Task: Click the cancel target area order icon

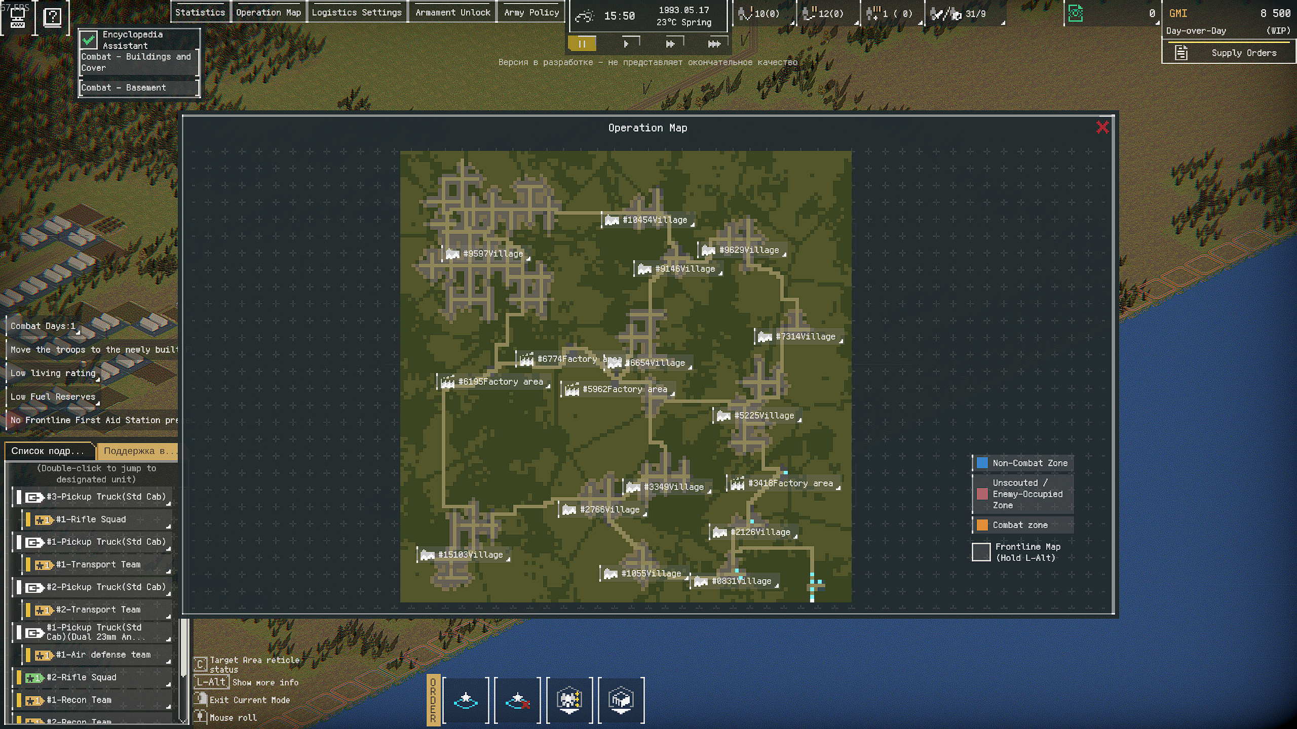Action: tap(517, 701)
